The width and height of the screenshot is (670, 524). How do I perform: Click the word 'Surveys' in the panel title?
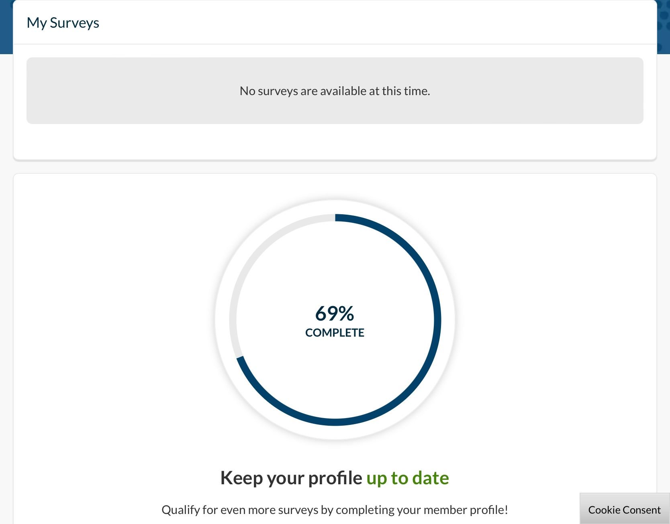(x=74, y=23)
